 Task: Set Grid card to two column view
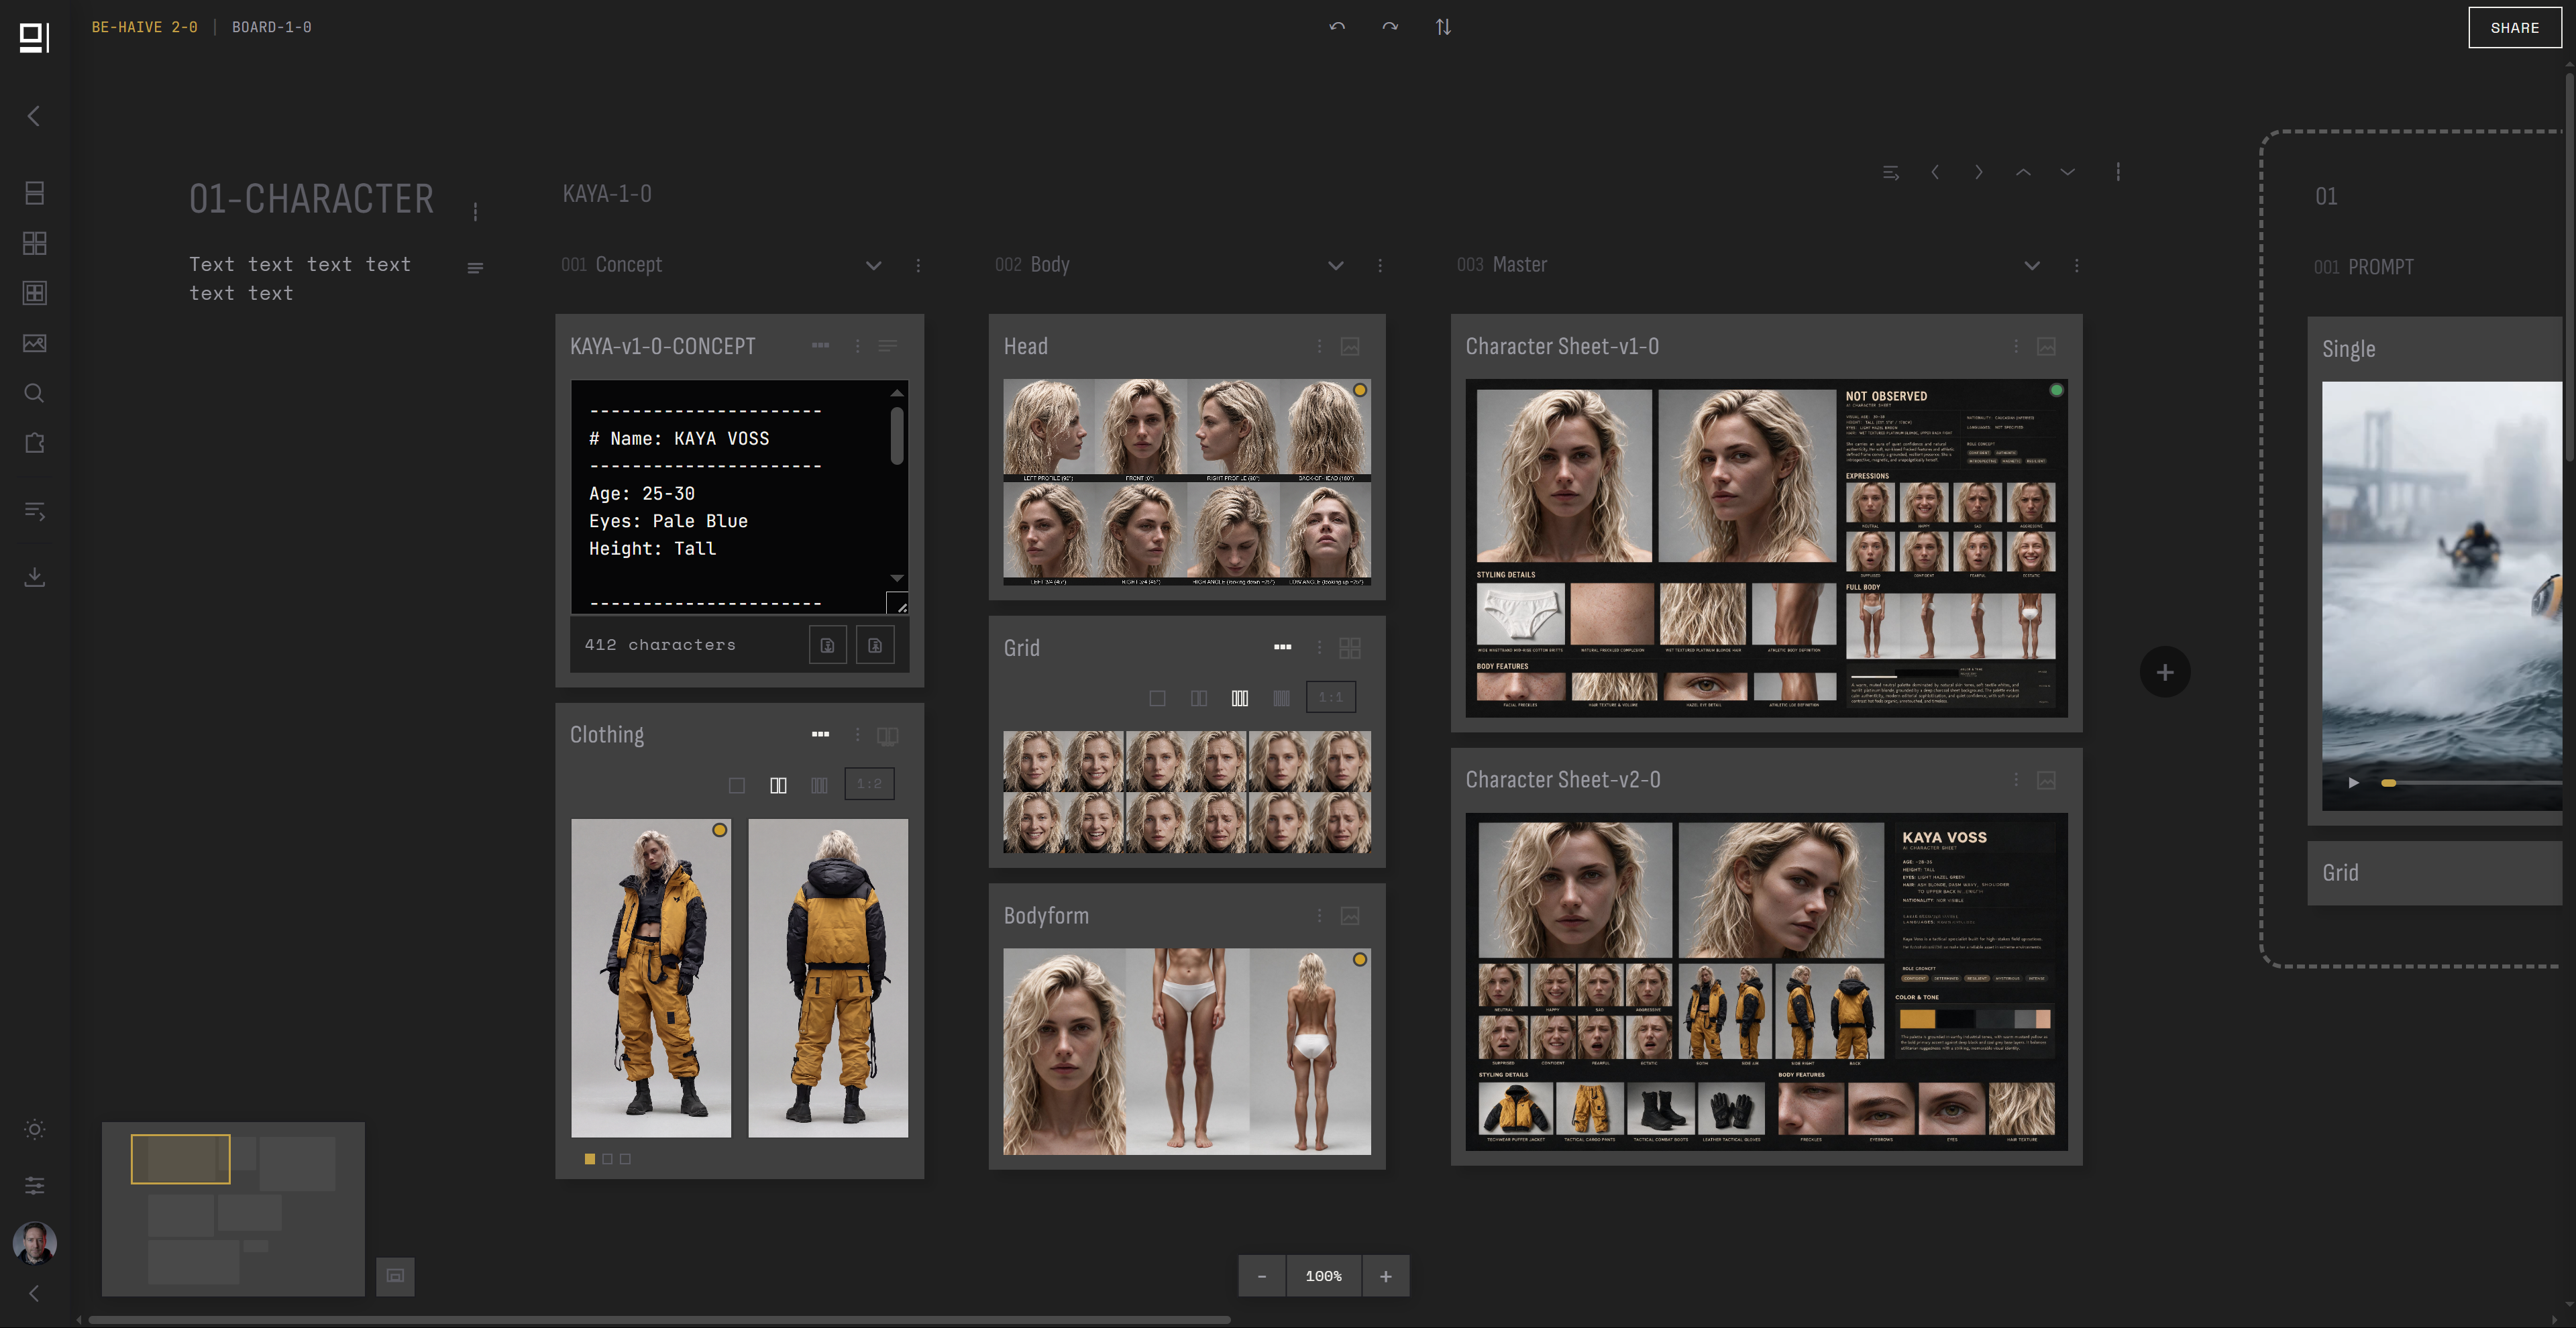coord(1199,698)
